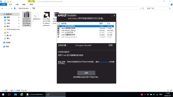Open 图片 in the navigation pane

tap(8, 26)
